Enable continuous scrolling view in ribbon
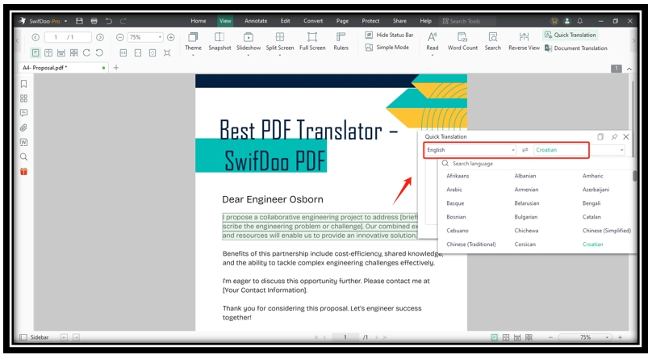This screenshot has width=652, height=359. coord(61,52)
